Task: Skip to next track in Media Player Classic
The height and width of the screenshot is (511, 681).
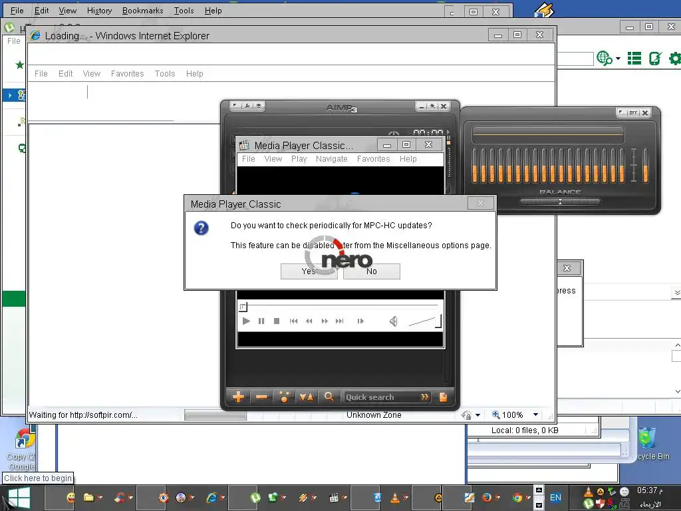Action: 340,321
